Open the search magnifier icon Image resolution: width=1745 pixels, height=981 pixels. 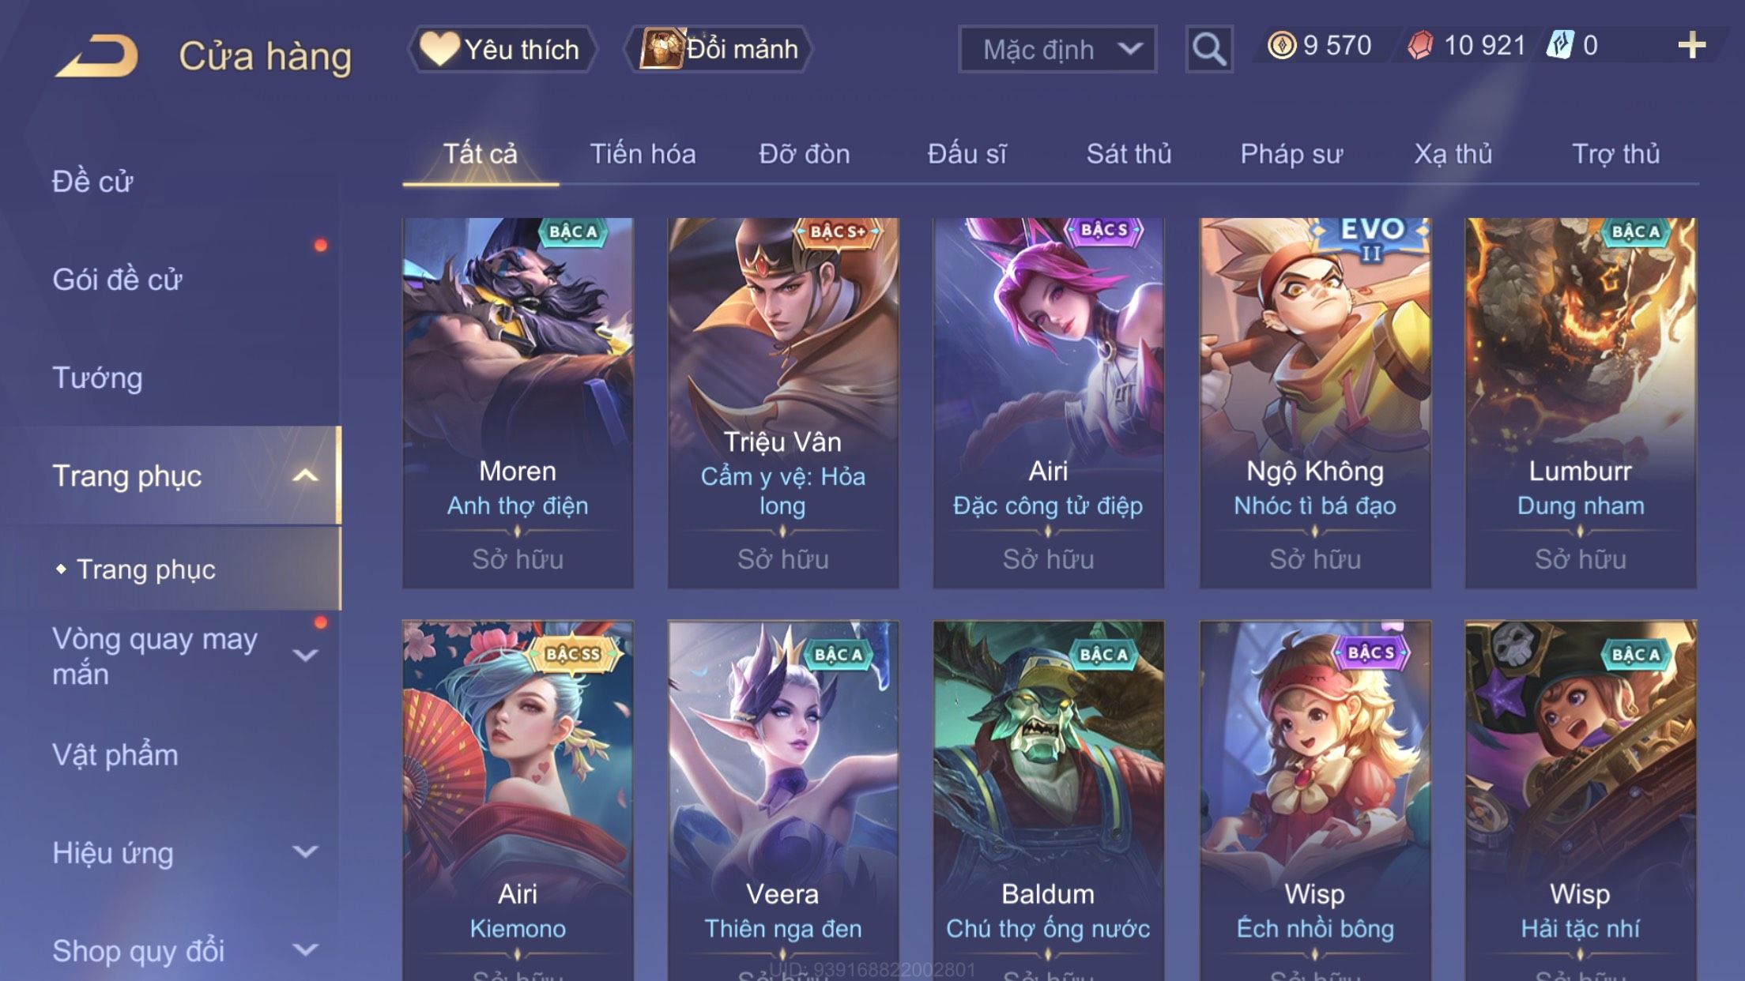pos(1208,49)
